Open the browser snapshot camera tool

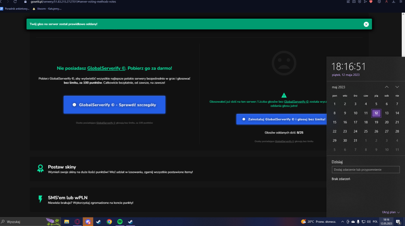coord(354,2)
